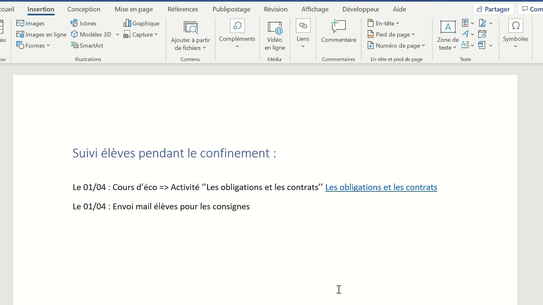The image size is (543, 305).
Task: Expand the Modèles 3D dropdown arrow
Action: point(118,34)
